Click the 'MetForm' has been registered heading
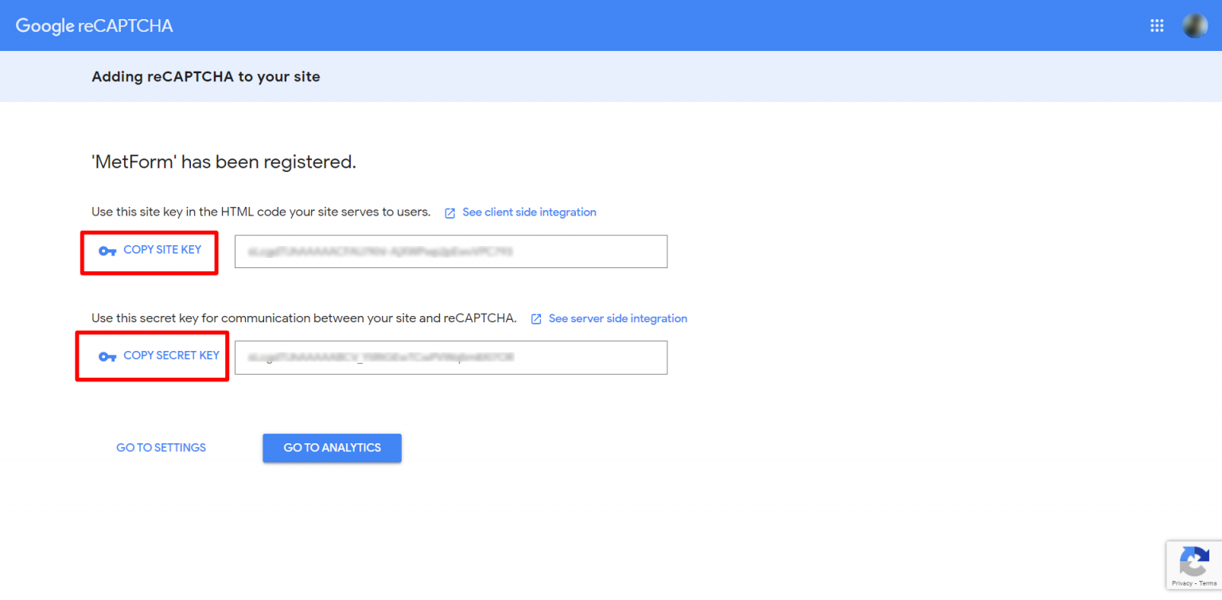This screenshot has width=1222, height=600. [224, 162]
